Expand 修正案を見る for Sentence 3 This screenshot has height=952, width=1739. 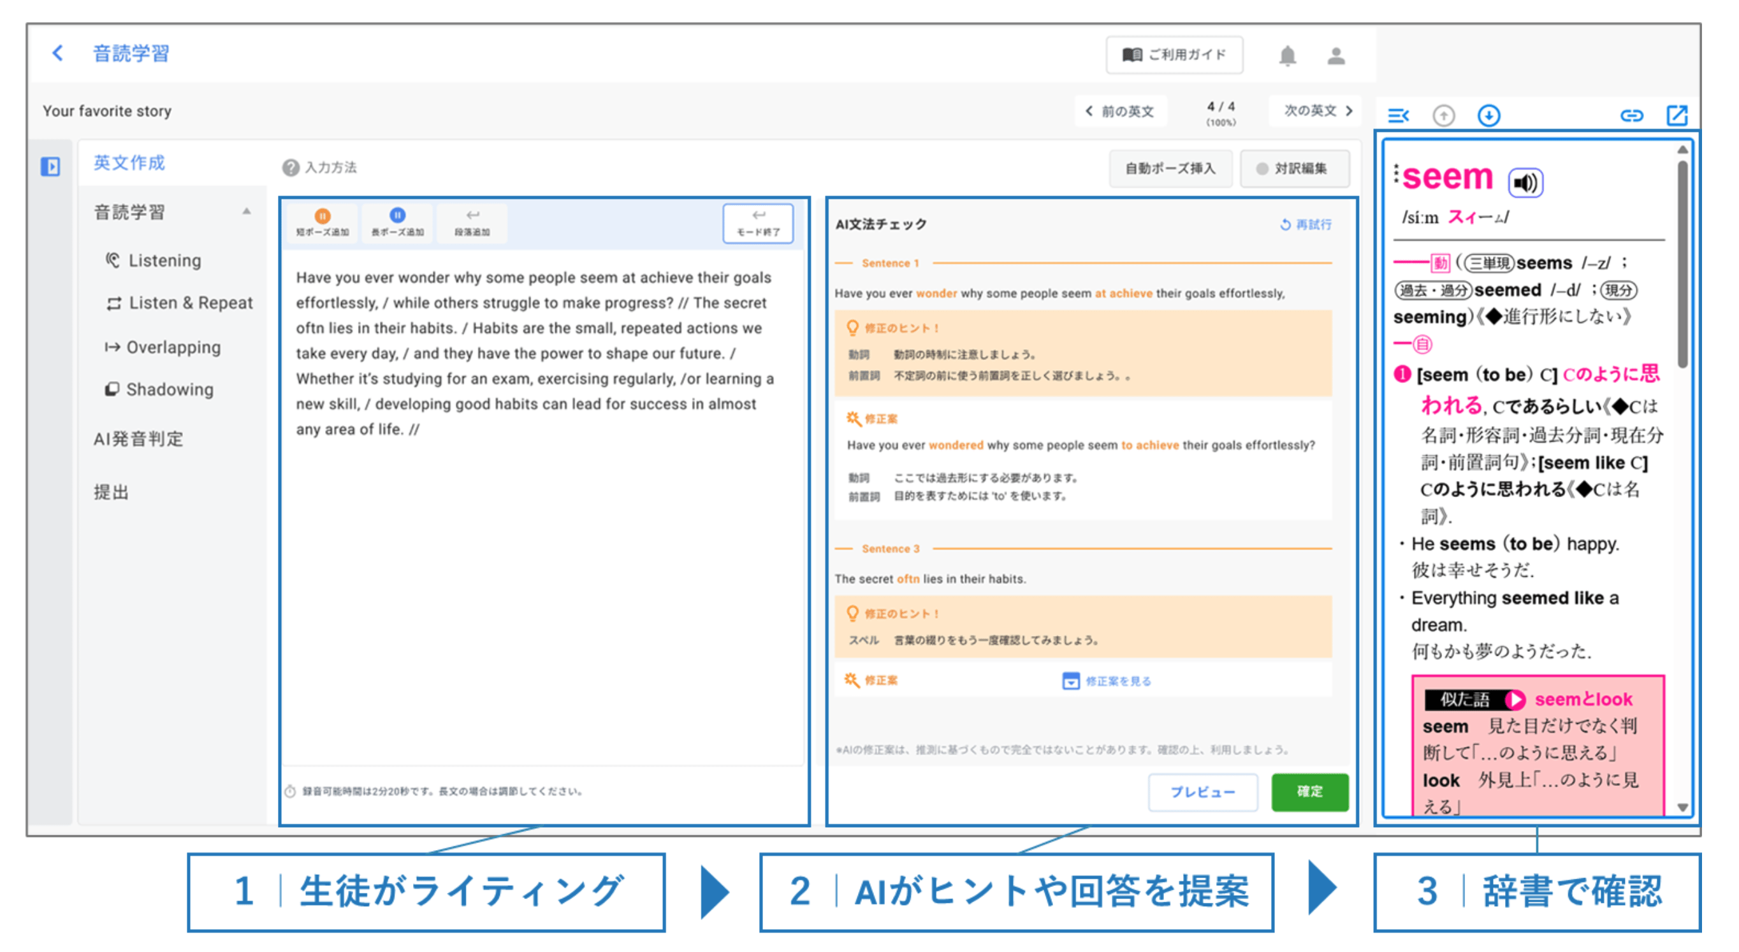coord(1107,681)
